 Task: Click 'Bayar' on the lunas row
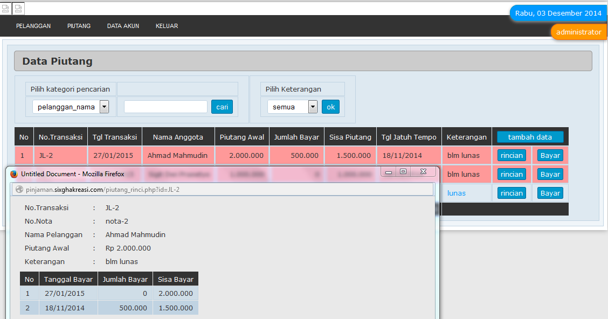[550, 193]
